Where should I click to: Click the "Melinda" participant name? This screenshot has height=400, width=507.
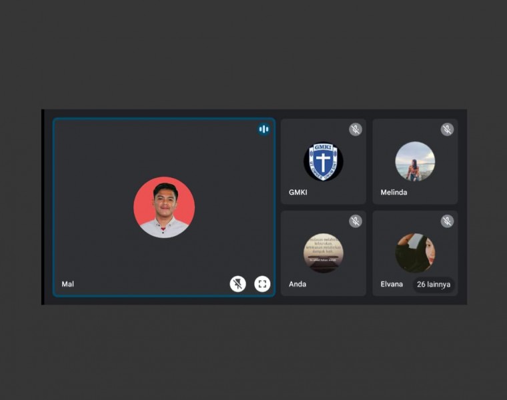(x=394, y=193)
